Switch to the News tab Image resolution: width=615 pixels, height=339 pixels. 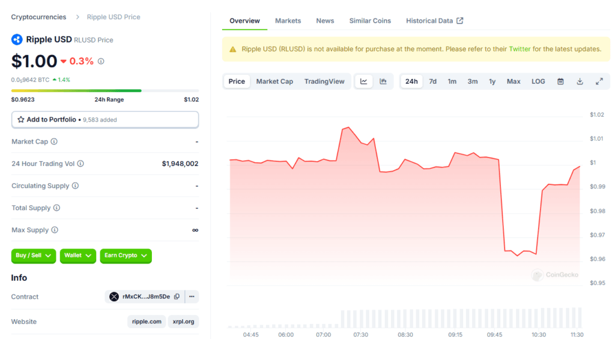pyautogui.click(x=325, y=21)
